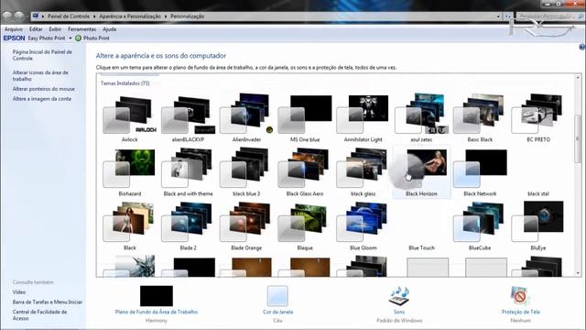Open Barra de Tarefas e Menu Iniciar

[x=48, y=302]
